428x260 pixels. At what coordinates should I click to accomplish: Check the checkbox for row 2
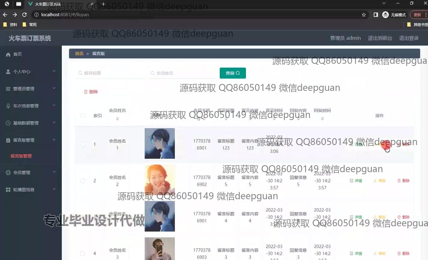(x=82, y=181)
